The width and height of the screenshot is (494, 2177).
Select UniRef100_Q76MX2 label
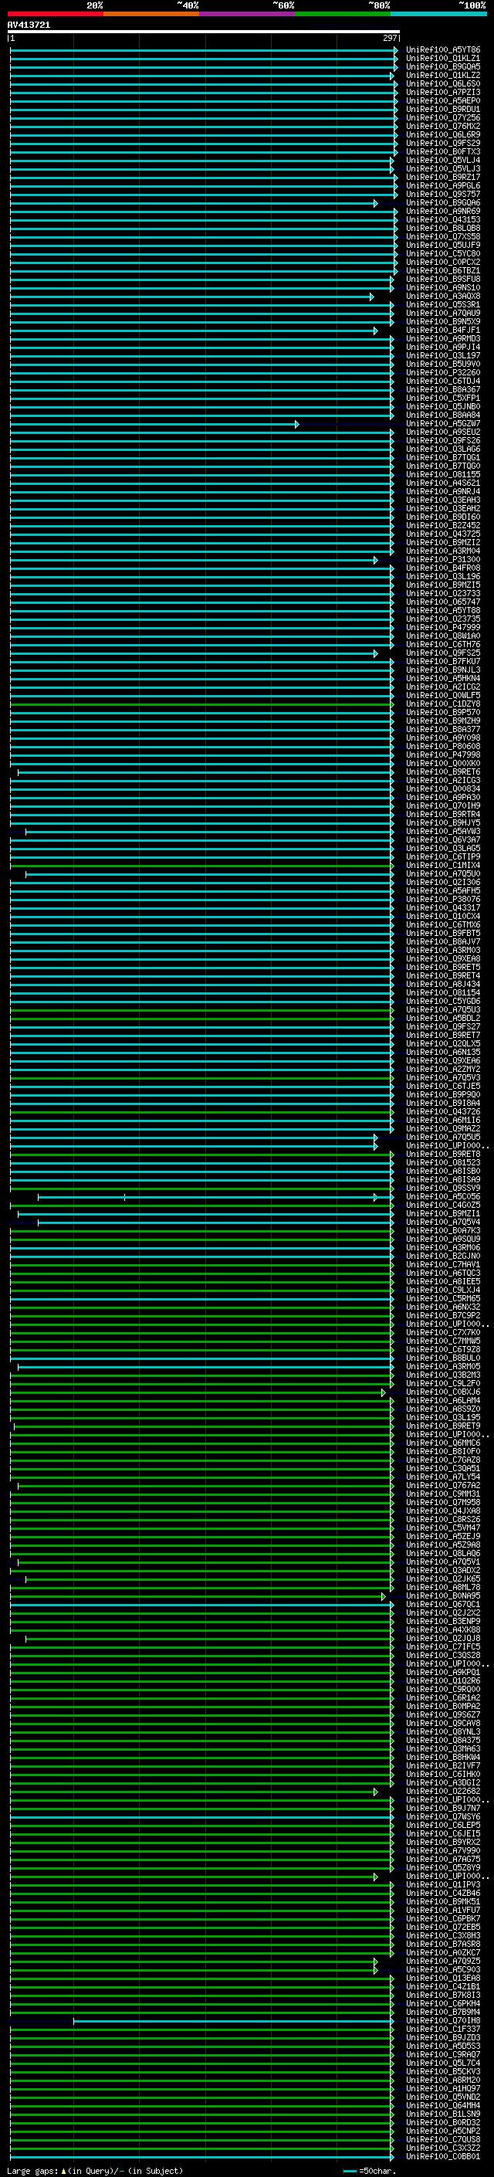tap(443, 126)
